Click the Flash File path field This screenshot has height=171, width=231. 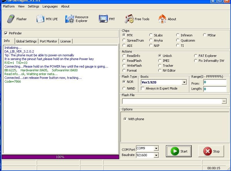[x=172, y=101]
